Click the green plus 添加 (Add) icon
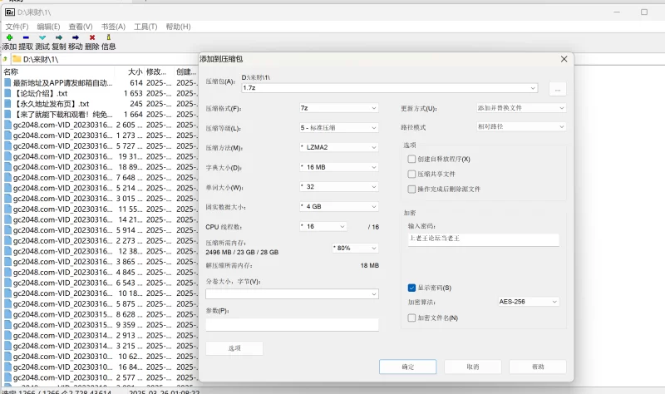This screenshot has width=665, height=394. point(9,37)
